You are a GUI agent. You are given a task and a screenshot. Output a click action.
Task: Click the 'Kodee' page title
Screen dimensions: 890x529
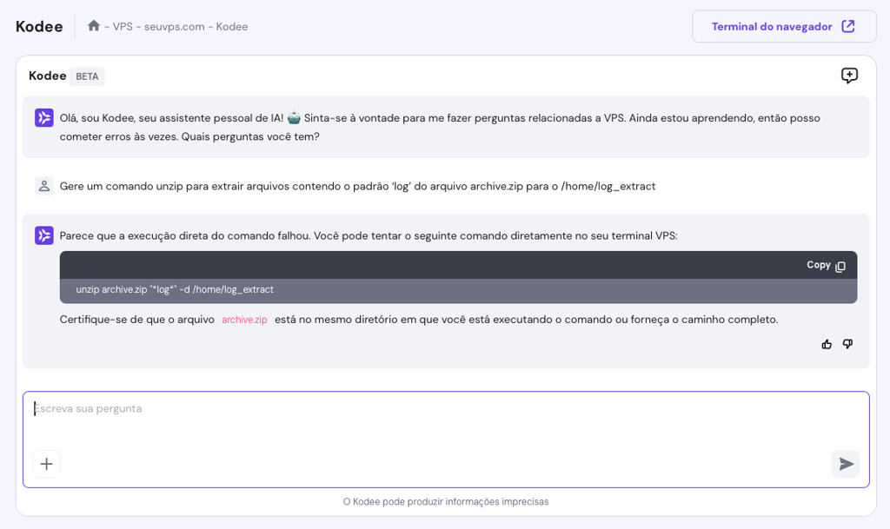tap(39, 27)
